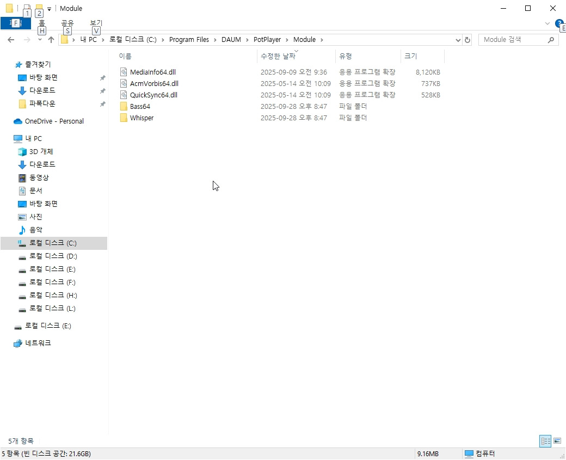Select 로컬 디스크 (F:) in sidebar
This screenshot has height=460, width=566.
pos(52,283)
